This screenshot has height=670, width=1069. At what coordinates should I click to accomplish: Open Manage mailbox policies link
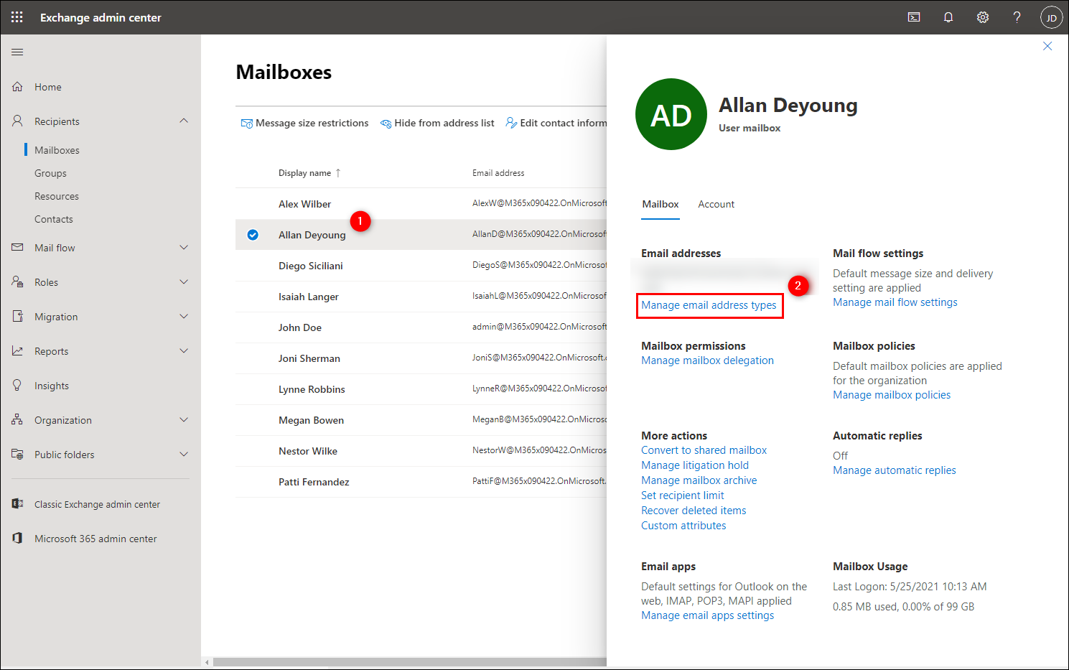point(892,395)
